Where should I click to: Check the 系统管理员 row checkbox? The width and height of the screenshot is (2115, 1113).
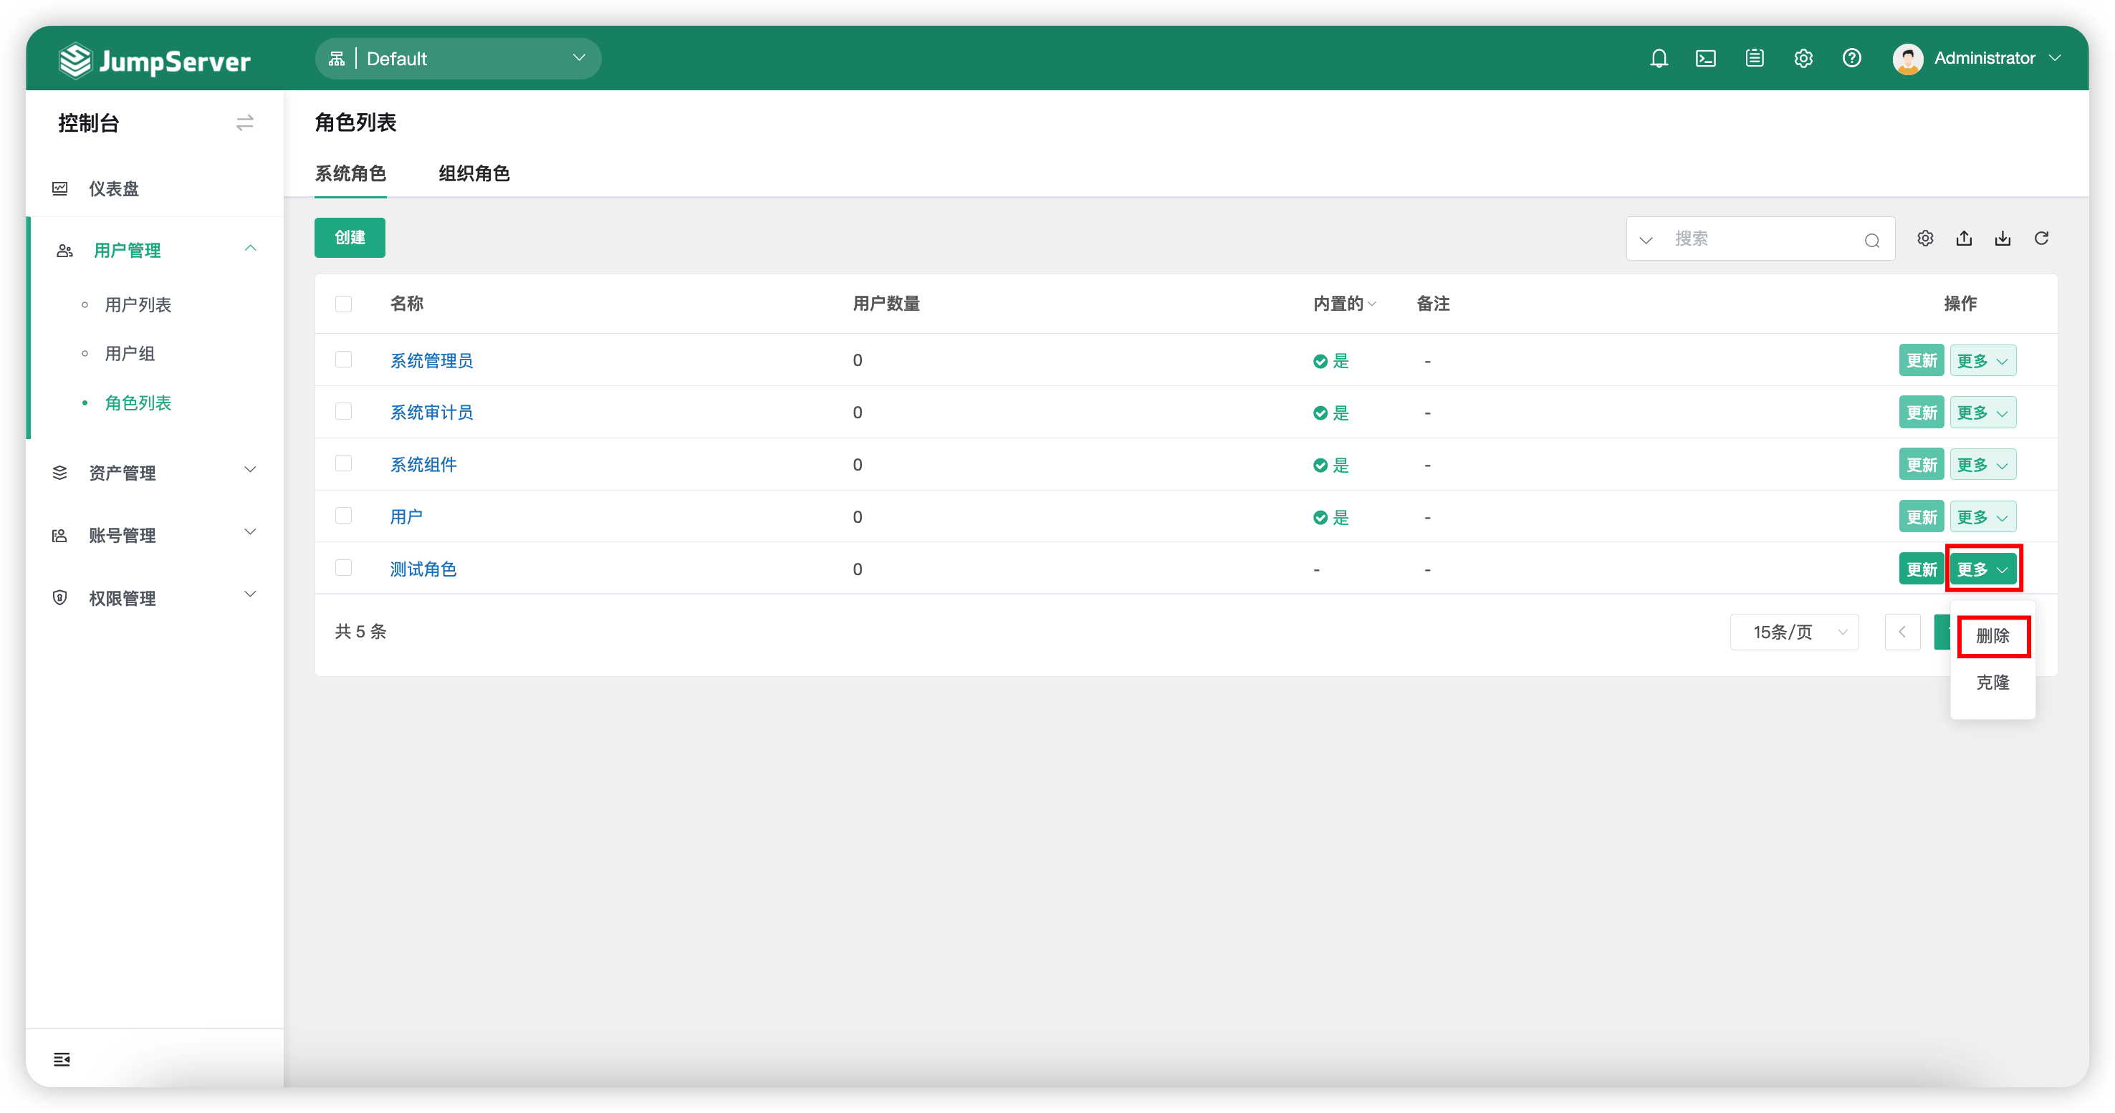tap(343, 360)
